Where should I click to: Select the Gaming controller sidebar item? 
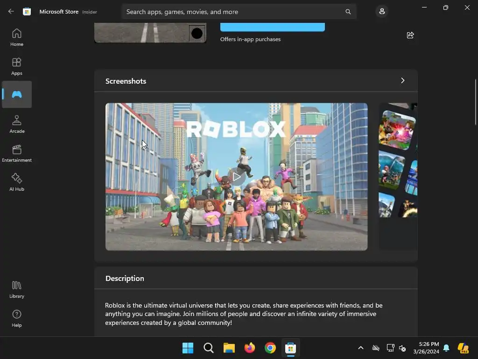click(17, 94)
